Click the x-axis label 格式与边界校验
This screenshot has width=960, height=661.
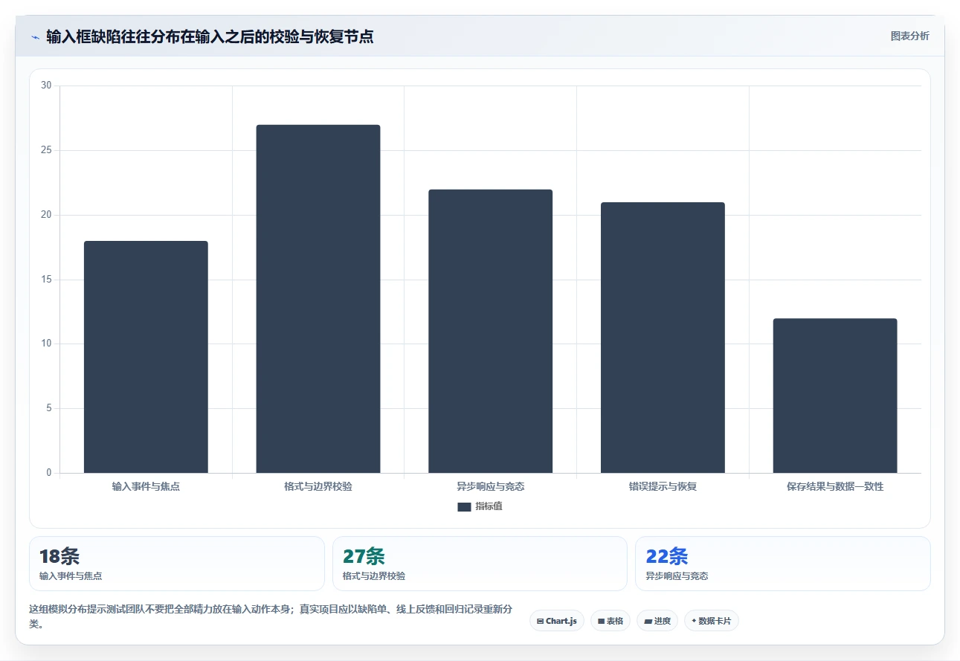[318, 487]
